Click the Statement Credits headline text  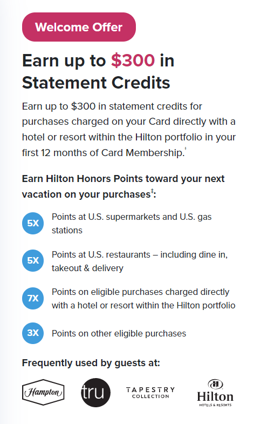click(96, 83)
